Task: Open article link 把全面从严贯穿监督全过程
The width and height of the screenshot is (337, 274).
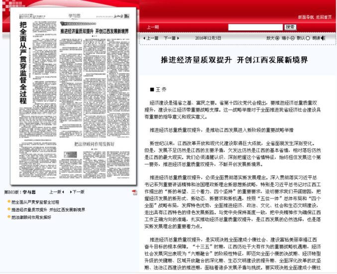Action: pyautogui.click(x=35, y=202)
